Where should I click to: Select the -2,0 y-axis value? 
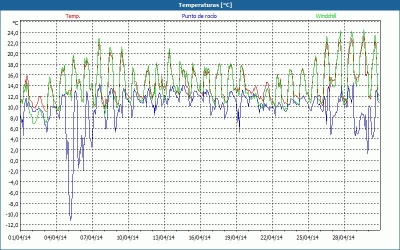13,171
